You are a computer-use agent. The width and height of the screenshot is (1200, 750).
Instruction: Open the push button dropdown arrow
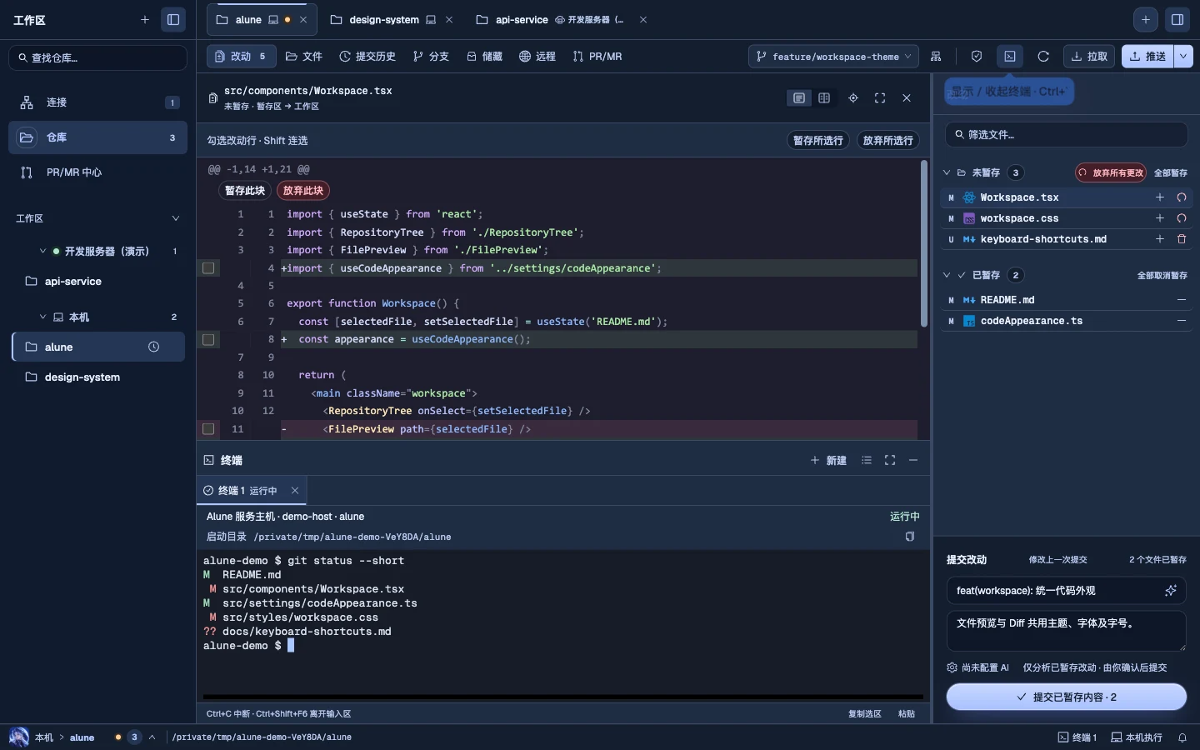coord(1184,57)
